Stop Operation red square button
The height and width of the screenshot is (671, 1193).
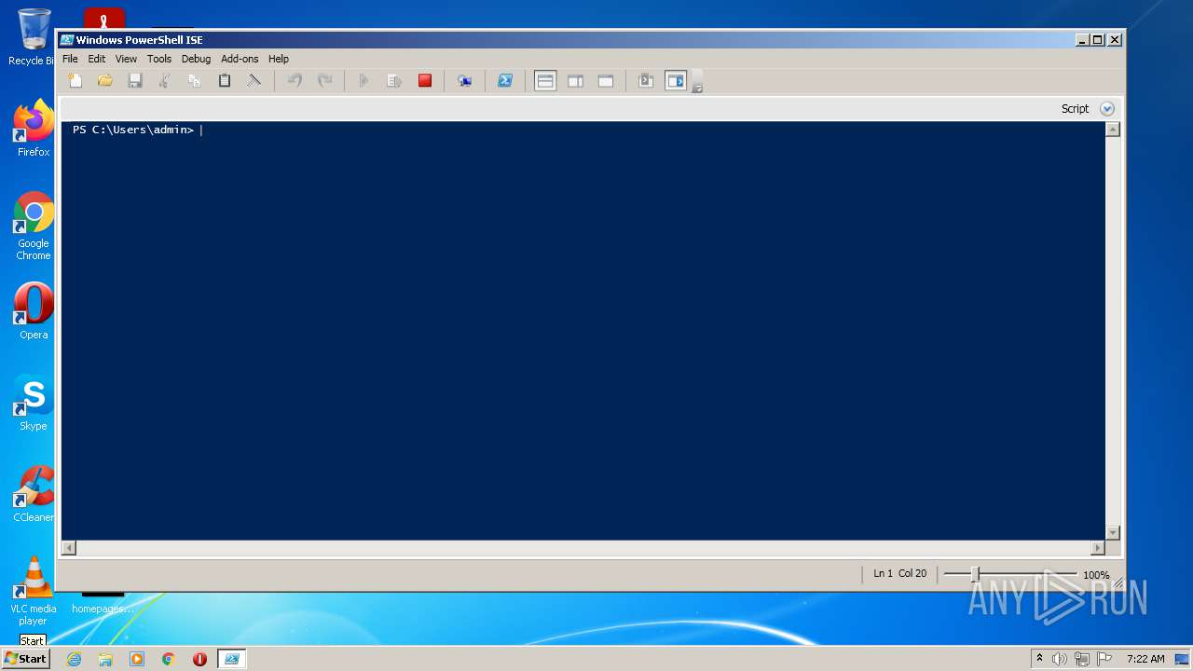[425, 81]
